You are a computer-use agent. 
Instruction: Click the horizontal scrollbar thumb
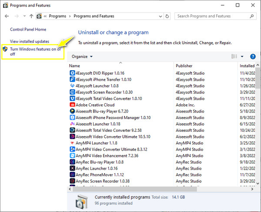point(135,189)
